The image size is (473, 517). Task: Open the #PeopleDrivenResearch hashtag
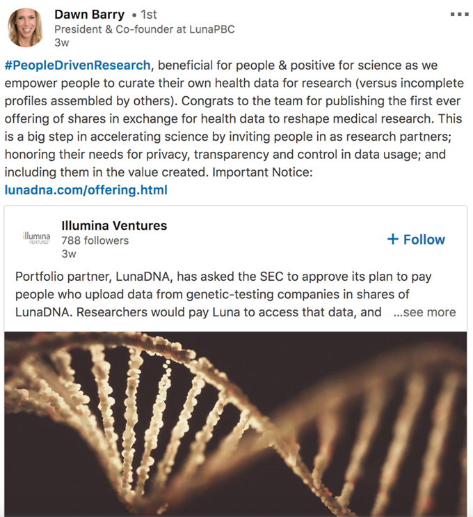(x=77, y=65)
